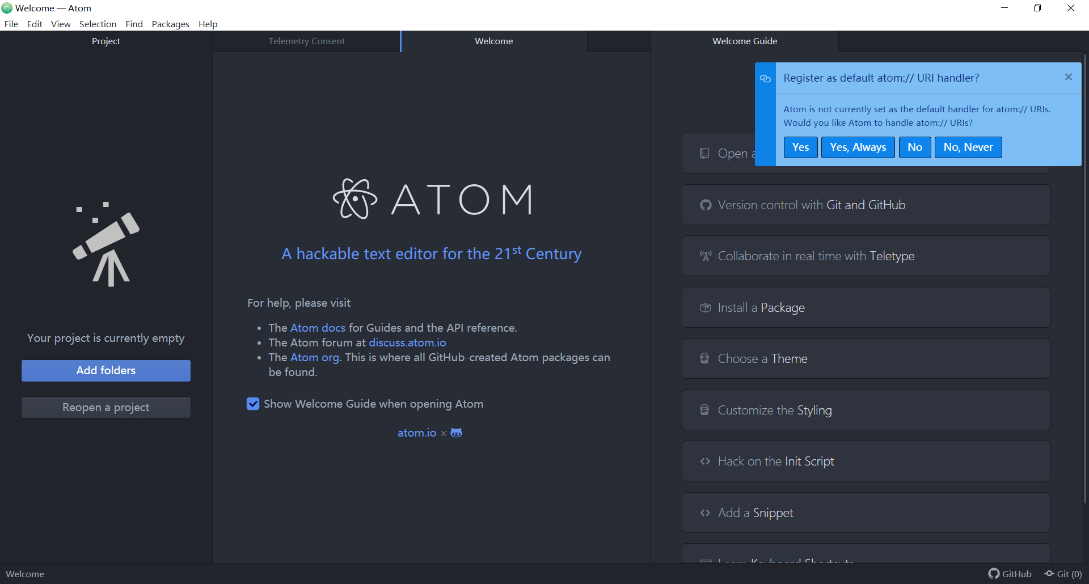Open the Packages menu
Viewport: 1089px width, 584px height.
(x=170, y=24)
